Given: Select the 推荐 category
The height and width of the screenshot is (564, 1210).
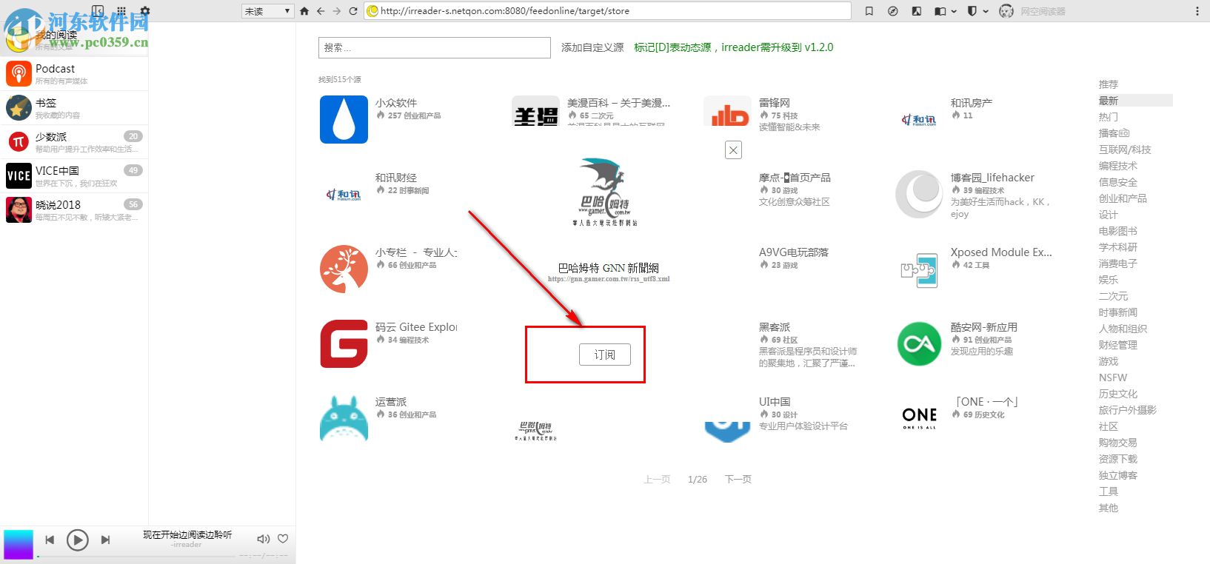Looking at the screenshot, I should pyautogui.click(x=1109, y=84).
